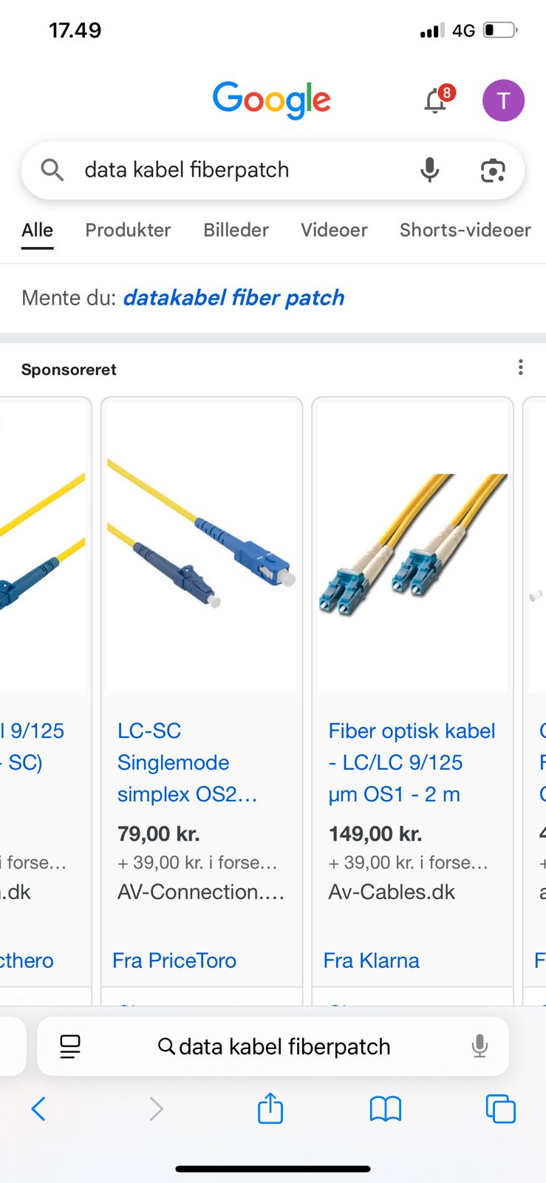This screenshot has width=546, height=1183.
Task: Open Safari bookmarks book icon
Action: click(x=385, y=1108)
